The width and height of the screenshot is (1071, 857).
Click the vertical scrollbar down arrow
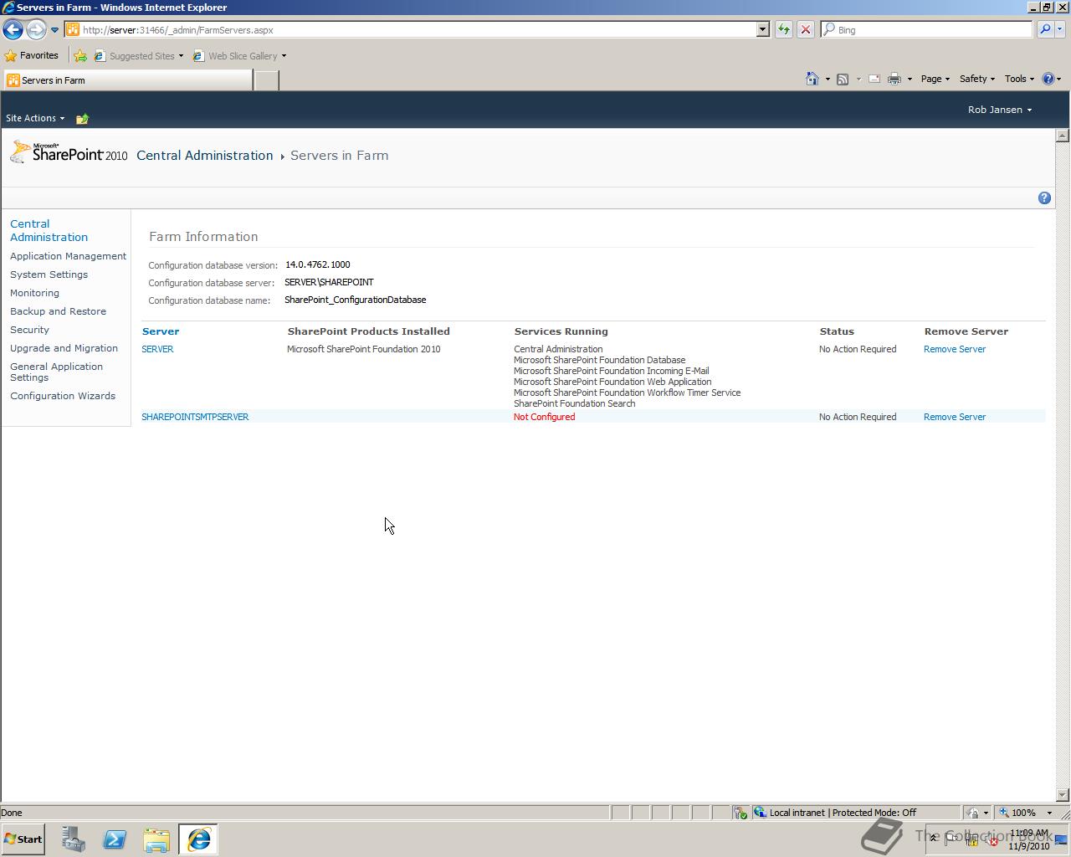coord(1063,795)
